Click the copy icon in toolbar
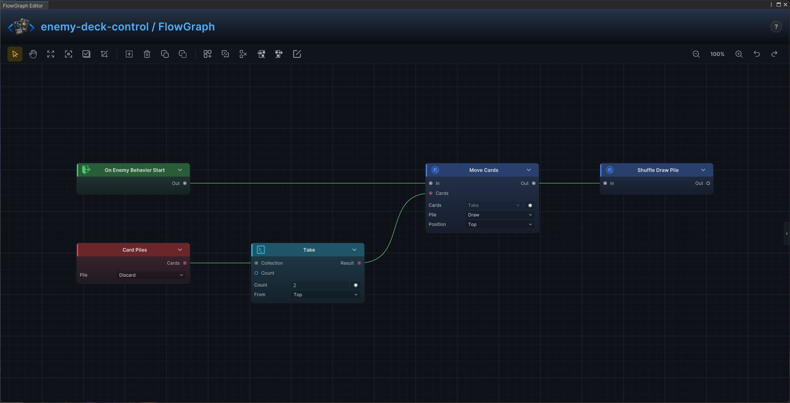Viewport: 790px width, 403px height. (x=165, y=54)
